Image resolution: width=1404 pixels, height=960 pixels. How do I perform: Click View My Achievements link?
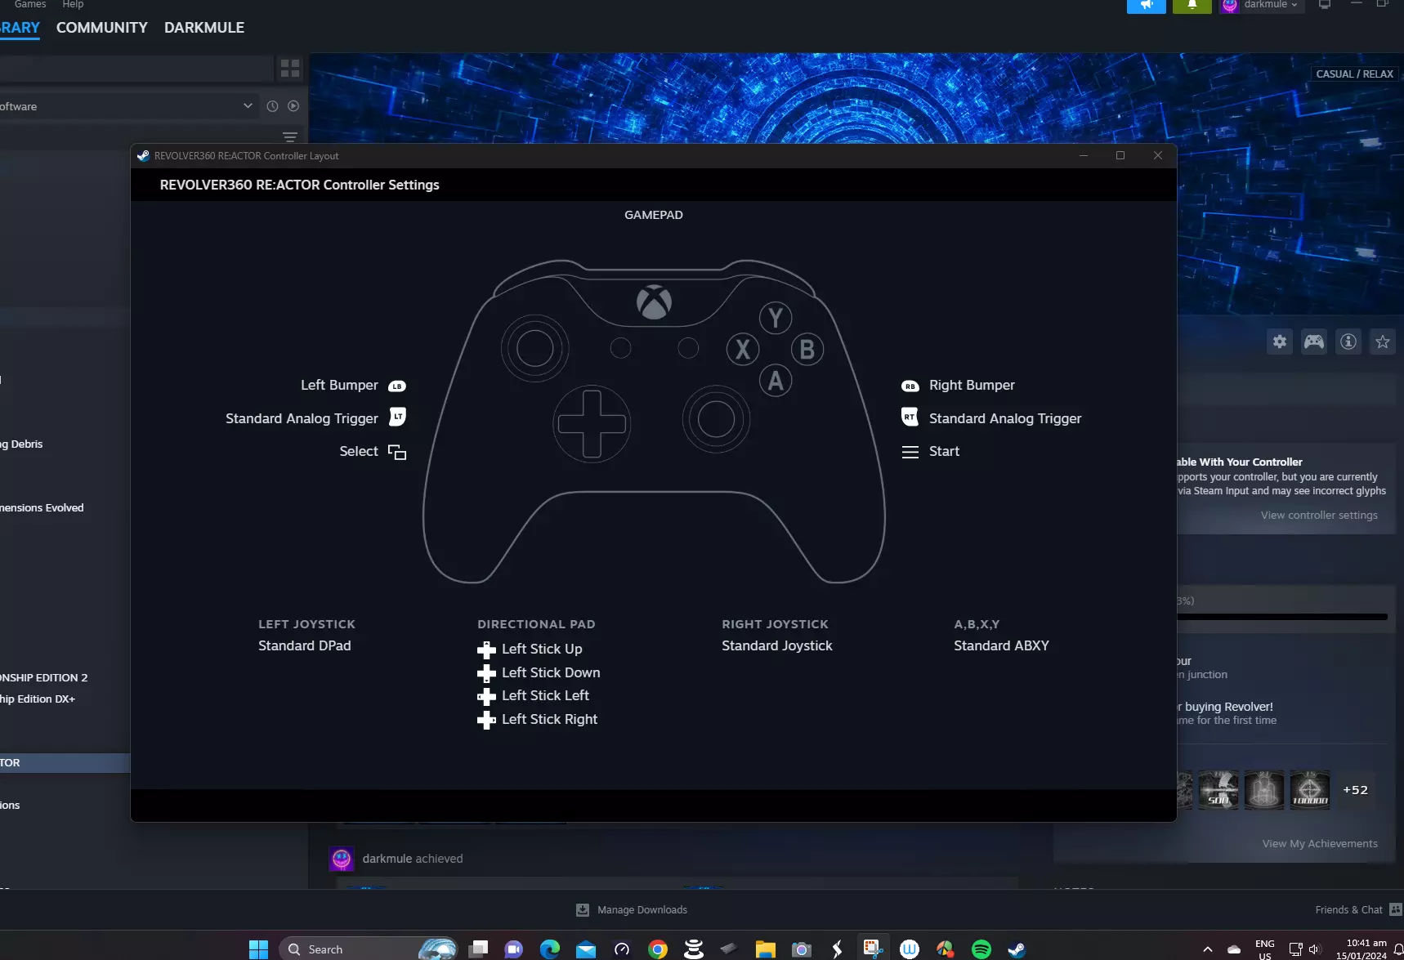point(1320,844)
